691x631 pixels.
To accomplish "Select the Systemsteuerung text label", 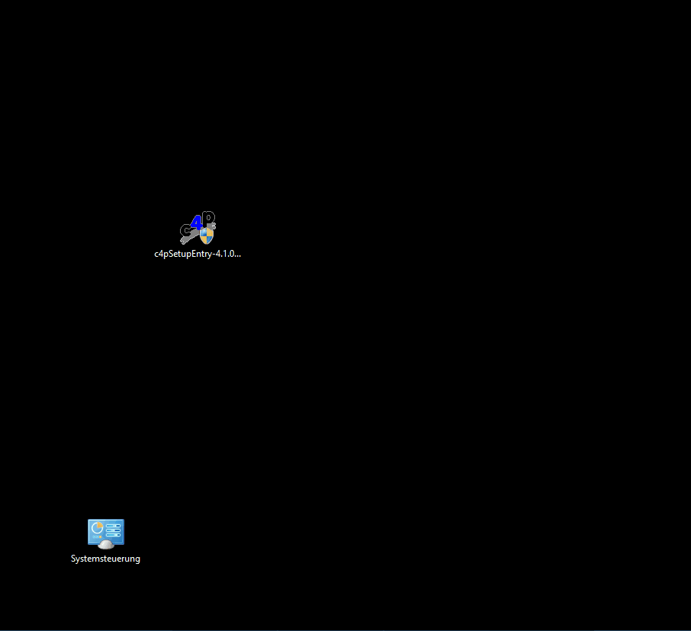I will pos(105,559).
